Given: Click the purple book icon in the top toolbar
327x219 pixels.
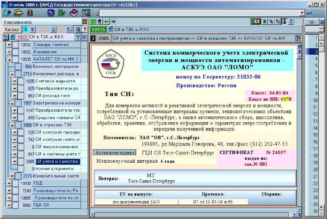Looking at the screenshot, I should tap(74, 13).
